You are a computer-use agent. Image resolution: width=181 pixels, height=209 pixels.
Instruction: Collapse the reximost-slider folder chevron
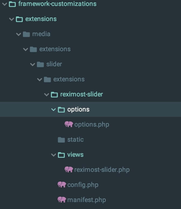(x=47, y=95)
